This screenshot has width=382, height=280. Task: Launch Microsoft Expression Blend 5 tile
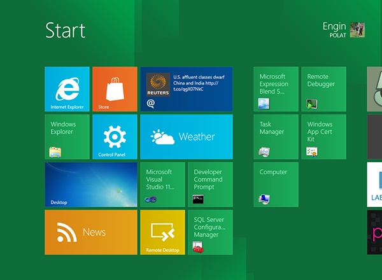[276, 89]
